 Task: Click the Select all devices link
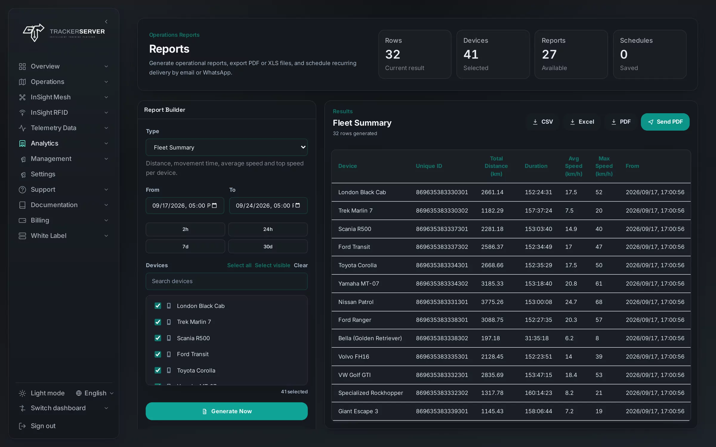(x=239, y=265)
